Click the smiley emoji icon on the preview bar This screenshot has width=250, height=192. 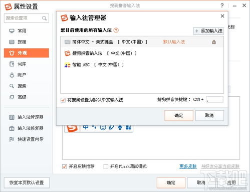click(x=103, y=128)
